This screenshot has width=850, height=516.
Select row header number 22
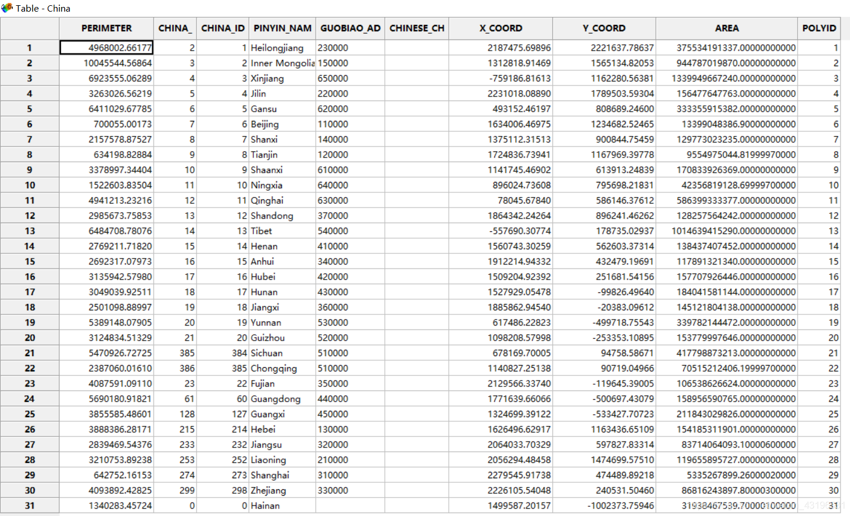click(x=30, y=368)
